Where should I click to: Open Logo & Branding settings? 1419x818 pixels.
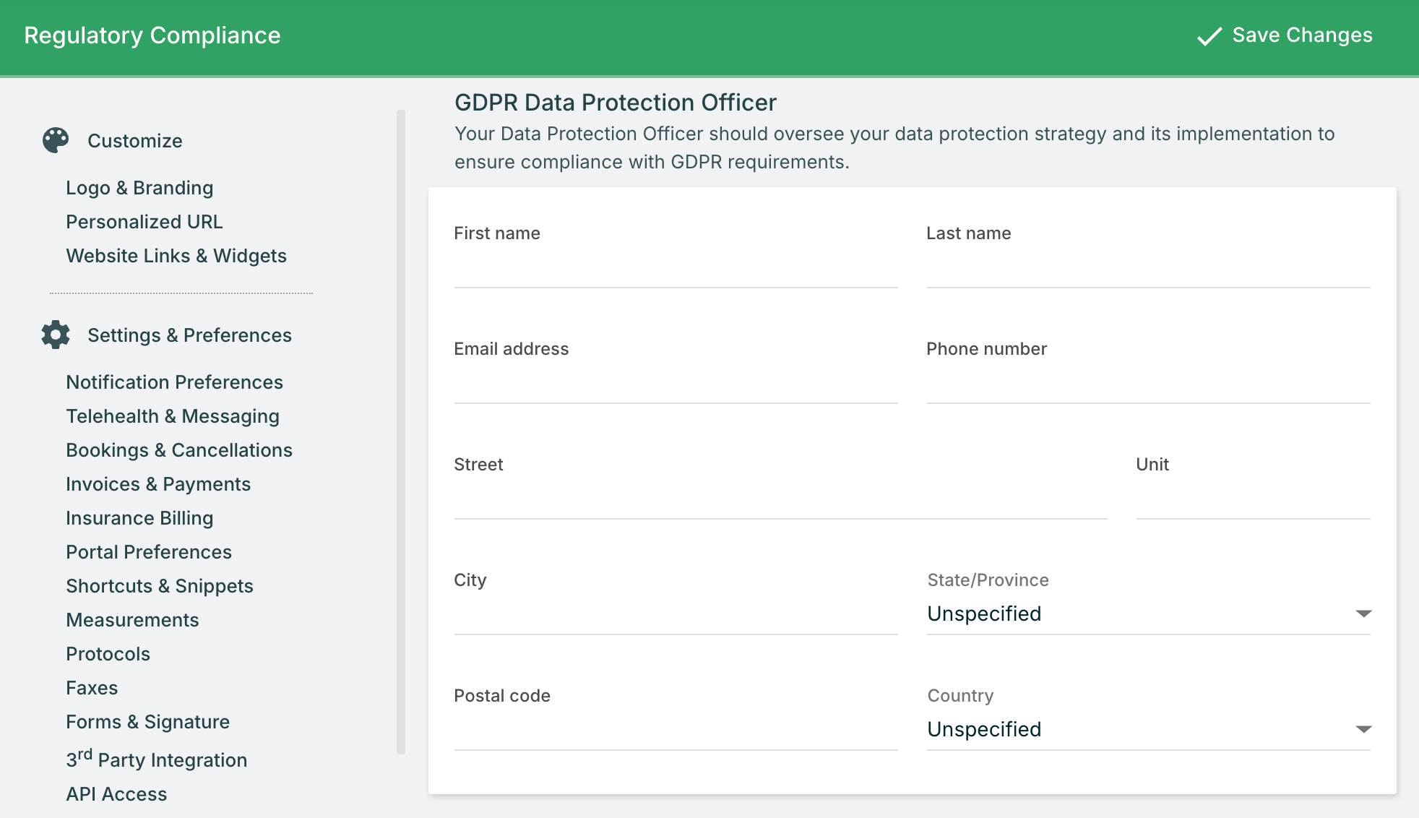139,188
